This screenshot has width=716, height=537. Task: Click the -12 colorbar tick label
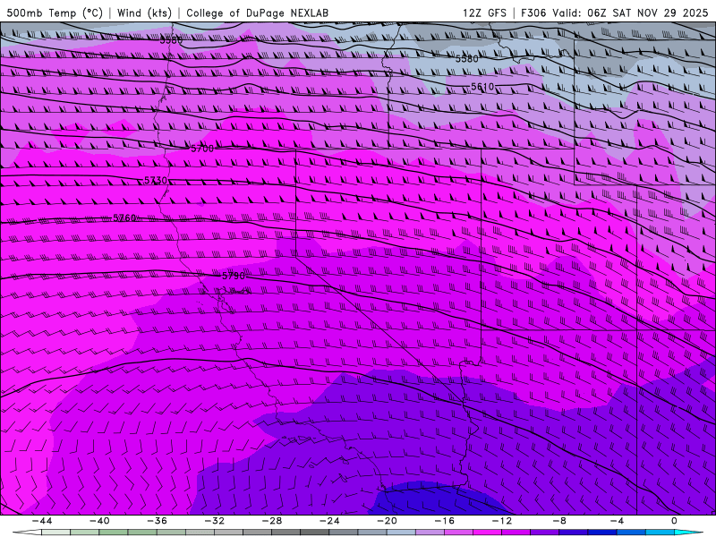point(502,521)
